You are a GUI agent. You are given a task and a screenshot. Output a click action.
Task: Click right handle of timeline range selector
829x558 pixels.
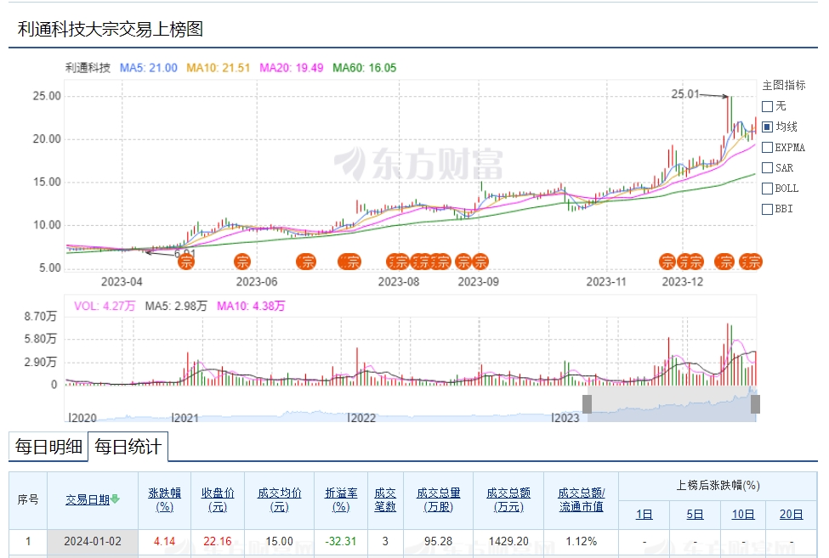click(x=755, y=404)
